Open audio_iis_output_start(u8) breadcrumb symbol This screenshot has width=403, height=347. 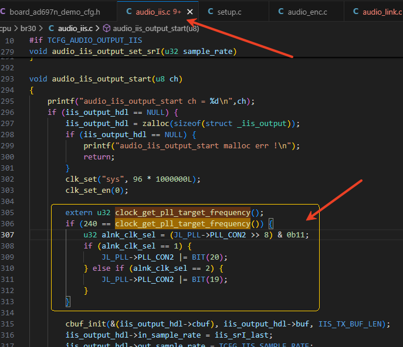156,28
